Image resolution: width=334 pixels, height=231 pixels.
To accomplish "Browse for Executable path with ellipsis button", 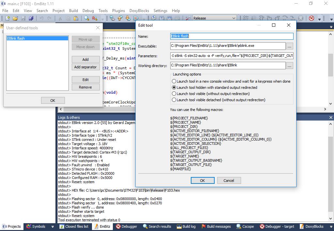I will pyautogui.click(x=290, y=46).
